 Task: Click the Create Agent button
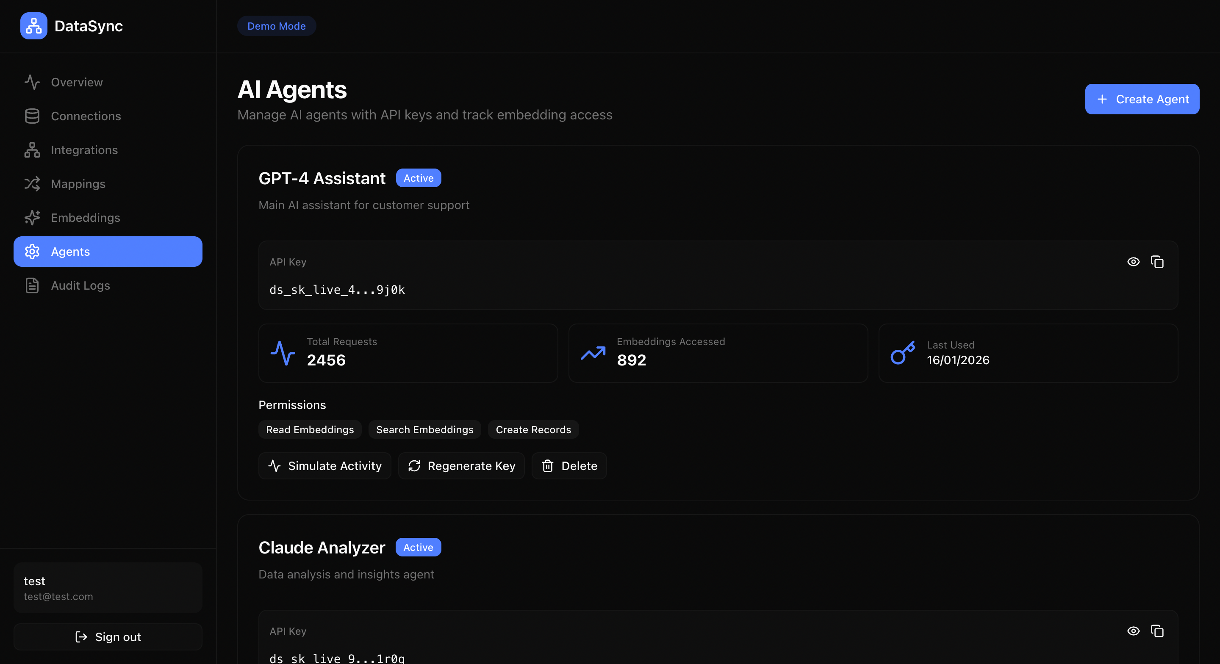click(1142, 99)
